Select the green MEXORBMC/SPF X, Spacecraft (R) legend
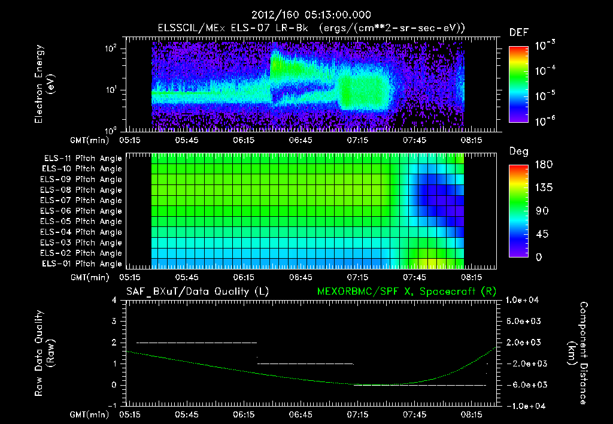Screen dimensions: 613x424 pos(406,292)
